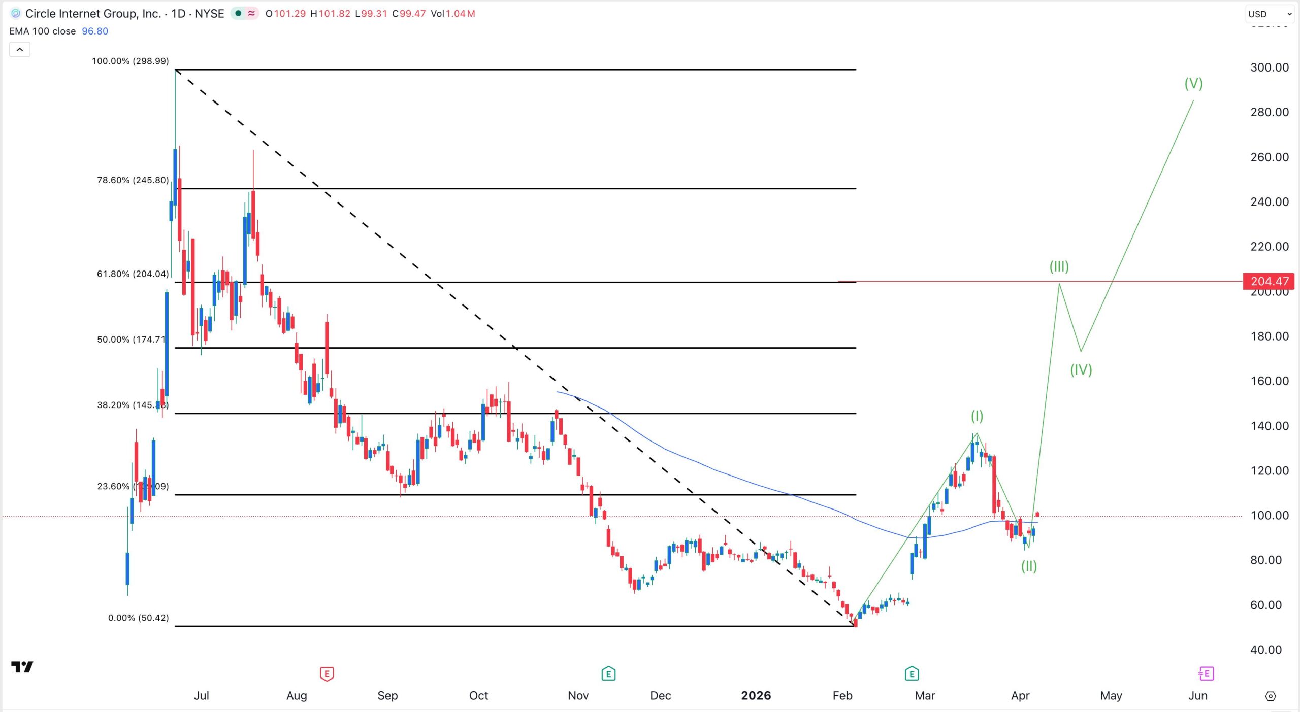
Task: Select the 100.00% (298.99) Fibonacci label
Action: pyautogui.click(x=130, y=61)
